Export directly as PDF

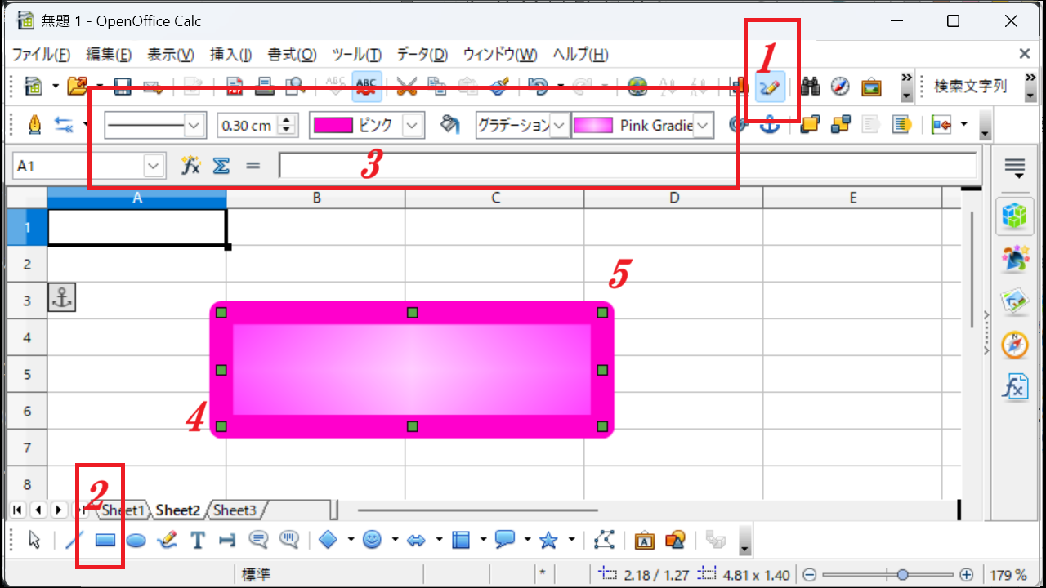(x=235, y=86)
